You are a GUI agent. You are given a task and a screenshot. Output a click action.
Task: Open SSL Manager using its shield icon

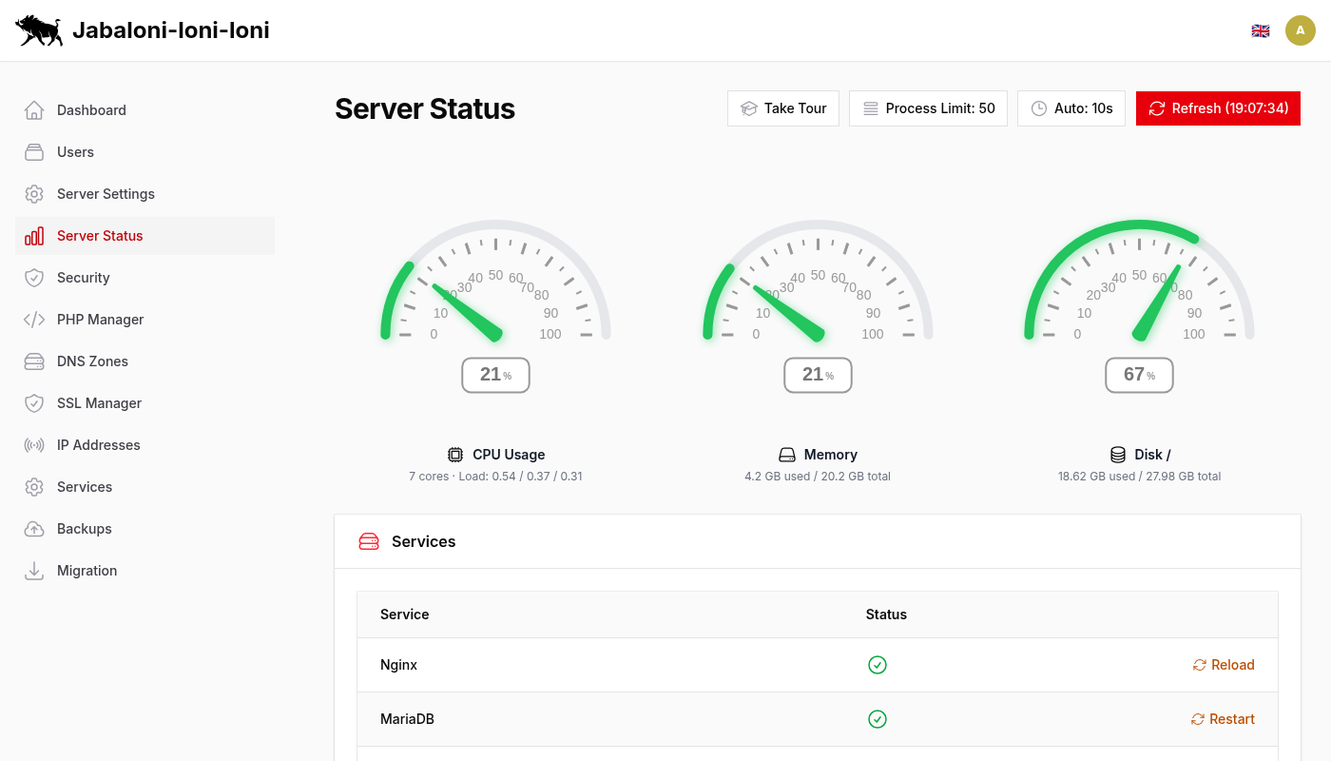tap(34, 402)
